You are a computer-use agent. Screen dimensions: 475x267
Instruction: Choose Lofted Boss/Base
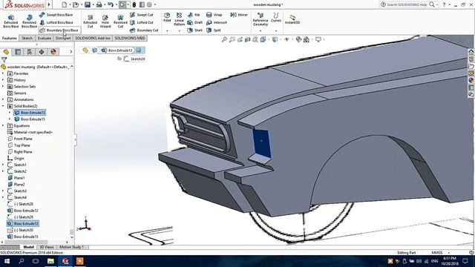click(56, 22)
